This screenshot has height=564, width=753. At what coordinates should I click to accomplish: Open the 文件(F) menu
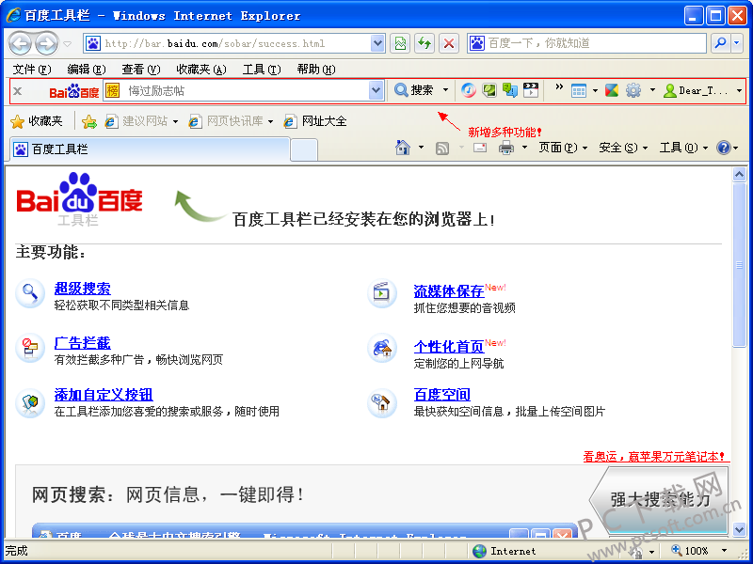32,70
